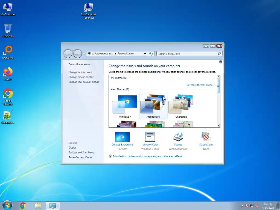The height and width of the screenshot is (210, 280).
Task: Click the address bar control panel icon
Action: [x=89, y=53]
